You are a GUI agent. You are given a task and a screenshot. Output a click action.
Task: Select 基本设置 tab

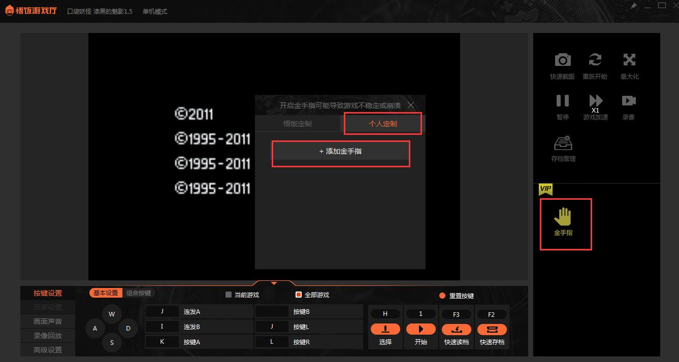(106, 293)
